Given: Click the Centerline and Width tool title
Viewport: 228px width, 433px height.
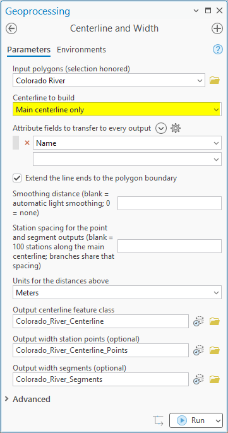Looking at the screenshot, I should (114, 28).
